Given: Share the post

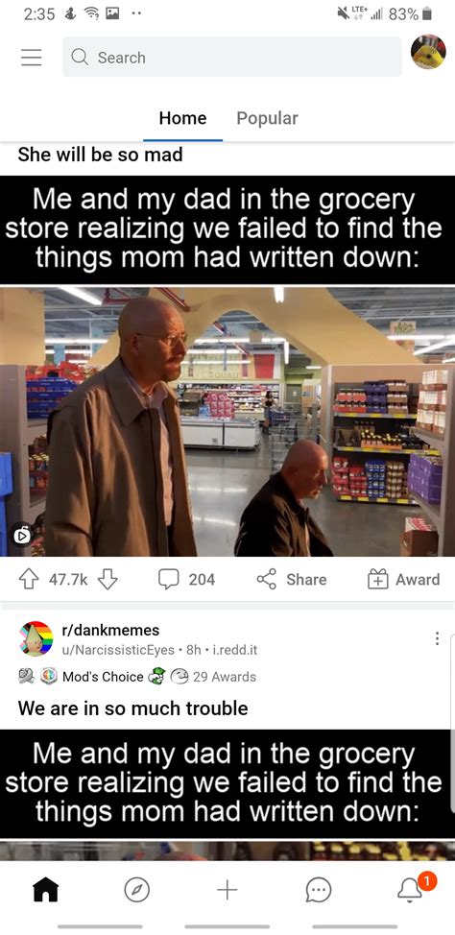Looking at the screenshot, I should point(292,579).
